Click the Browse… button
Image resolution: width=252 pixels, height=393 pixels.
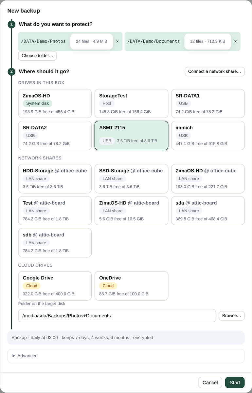click(231, 316)
